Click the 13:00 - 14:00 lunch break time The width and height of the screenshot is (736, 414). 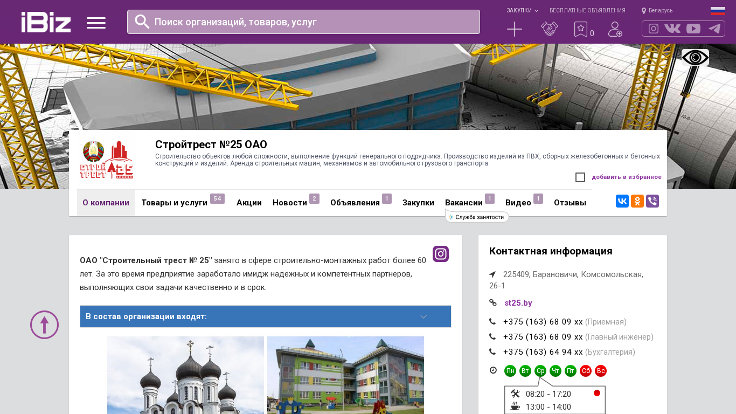[x=548, y=407]
